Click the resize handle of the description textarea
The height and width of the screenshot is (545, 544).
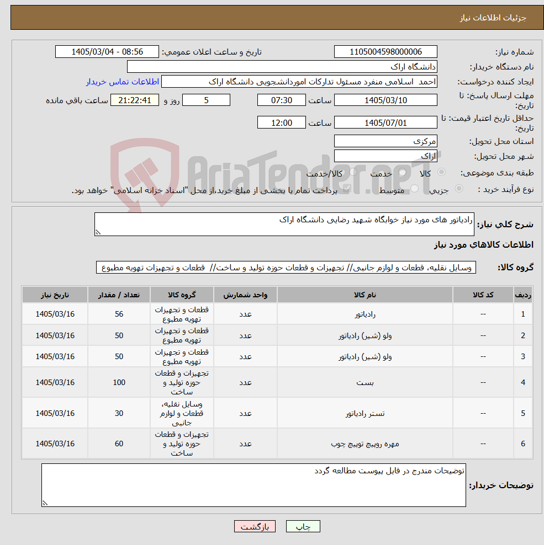98,232
